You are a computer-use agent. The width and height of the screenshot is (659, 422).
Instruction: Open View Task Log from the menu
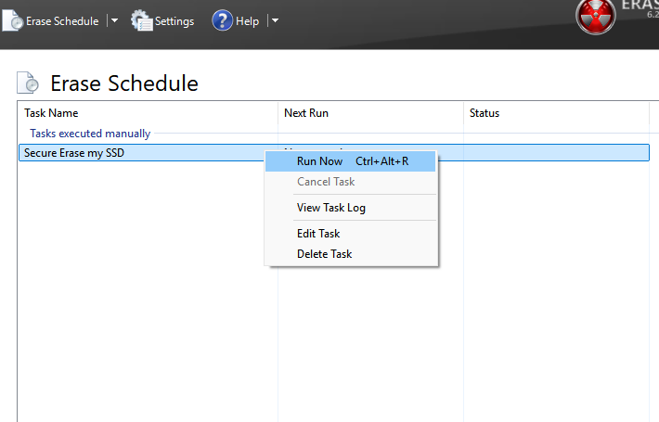(x=331, y=208)
